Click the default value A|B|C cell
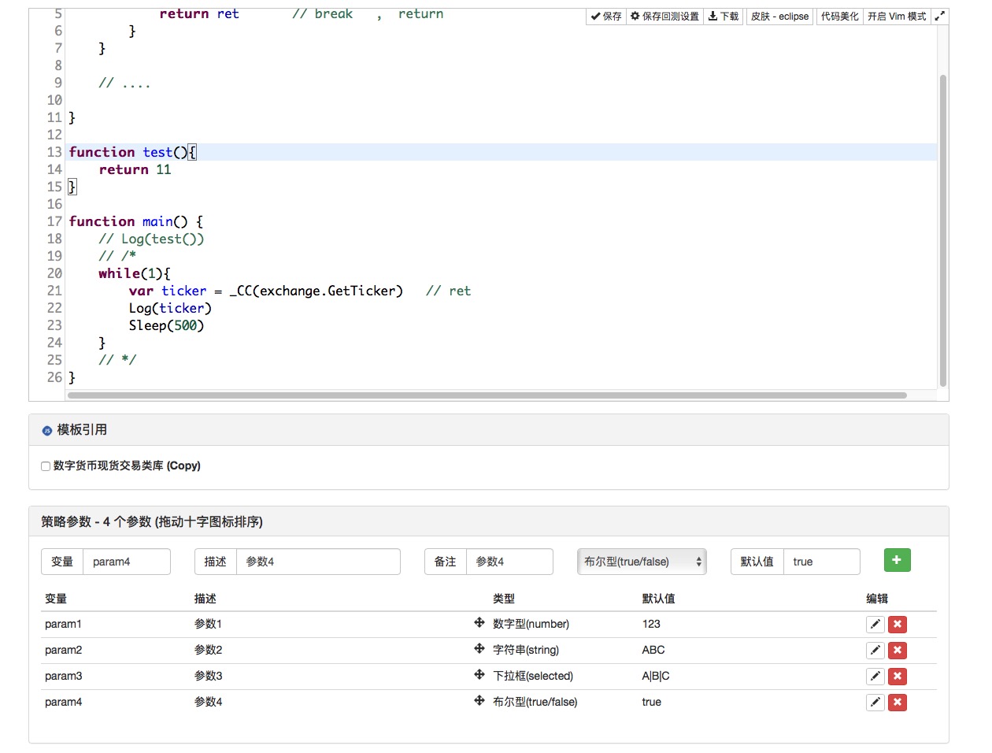992x753 pixels. point(656,676)
